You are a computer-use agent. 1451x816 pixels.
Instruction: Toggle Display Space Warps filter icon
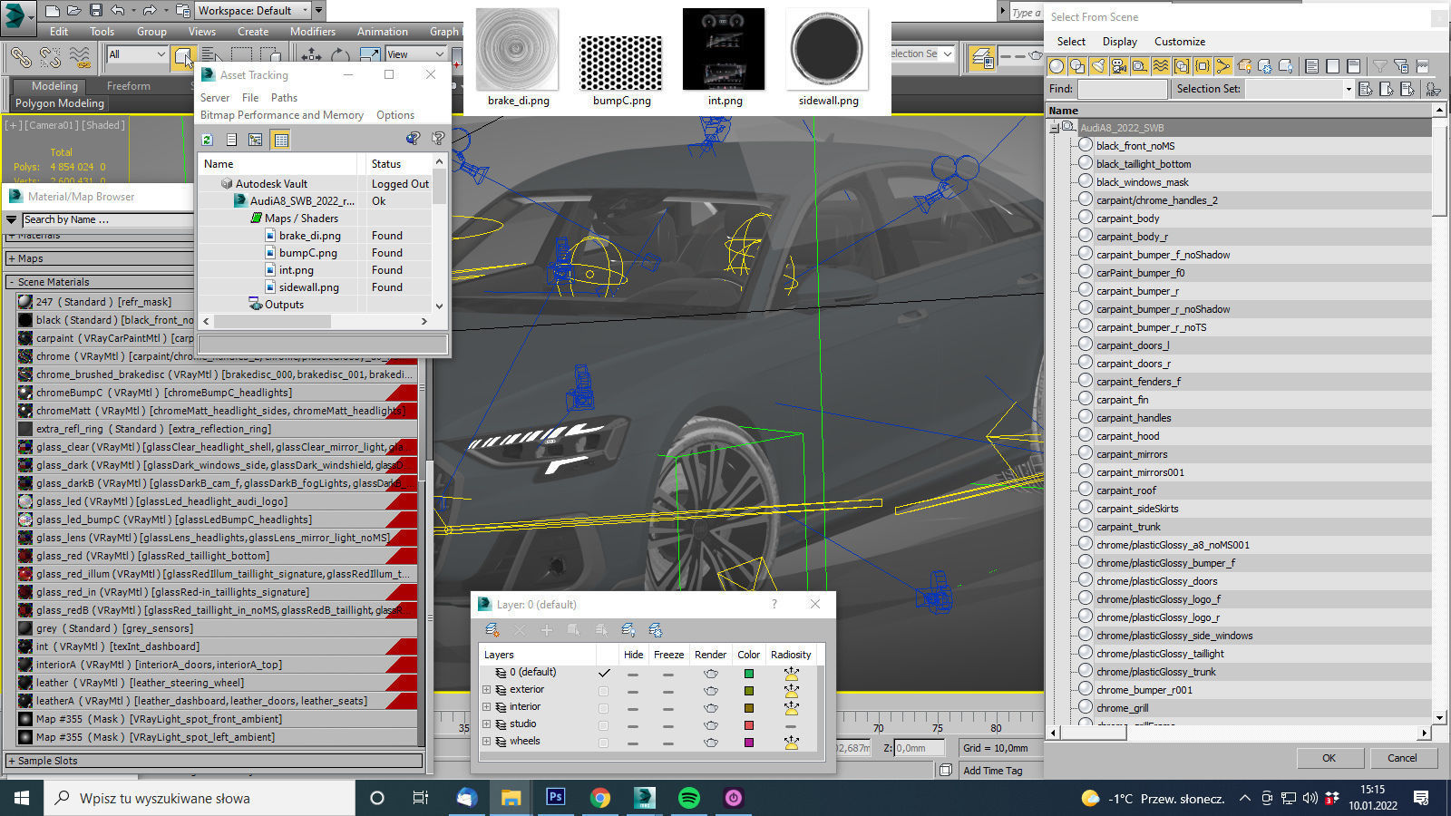point(1160,66)
